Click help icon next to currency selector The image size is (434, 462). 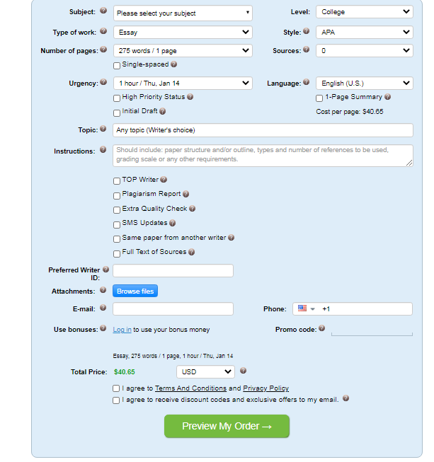pos(243,371)
